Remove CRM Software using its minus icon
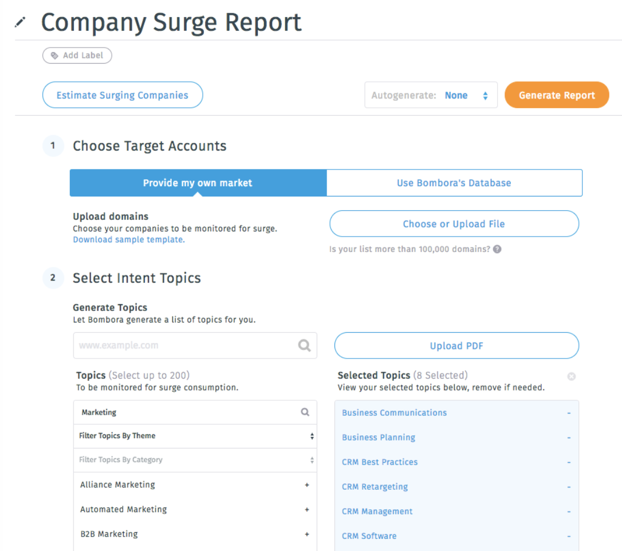 pos(569,536)
